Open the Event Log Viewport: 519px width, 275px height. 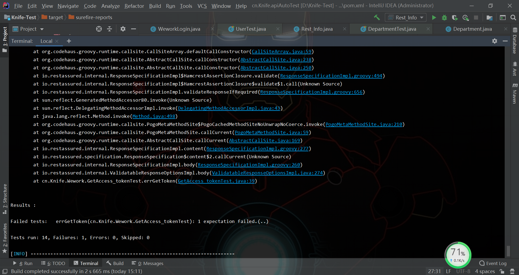pyautogui.click(x=493, y=263)
